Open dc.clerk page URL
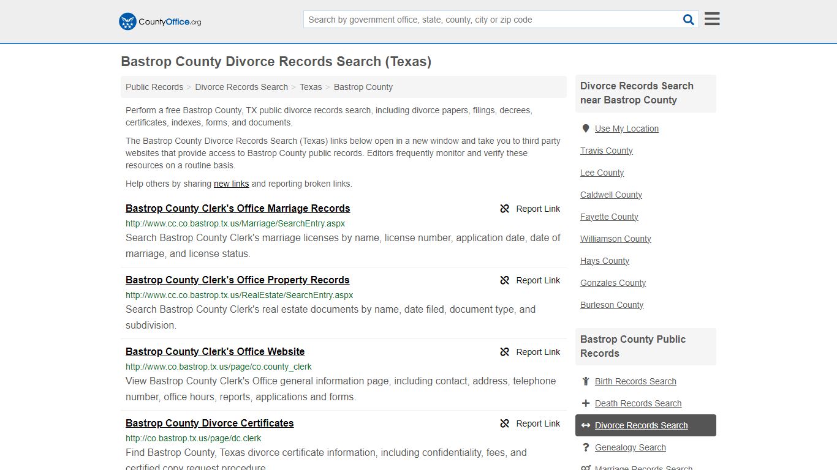The image size is (837, 470). coord(194,438)
